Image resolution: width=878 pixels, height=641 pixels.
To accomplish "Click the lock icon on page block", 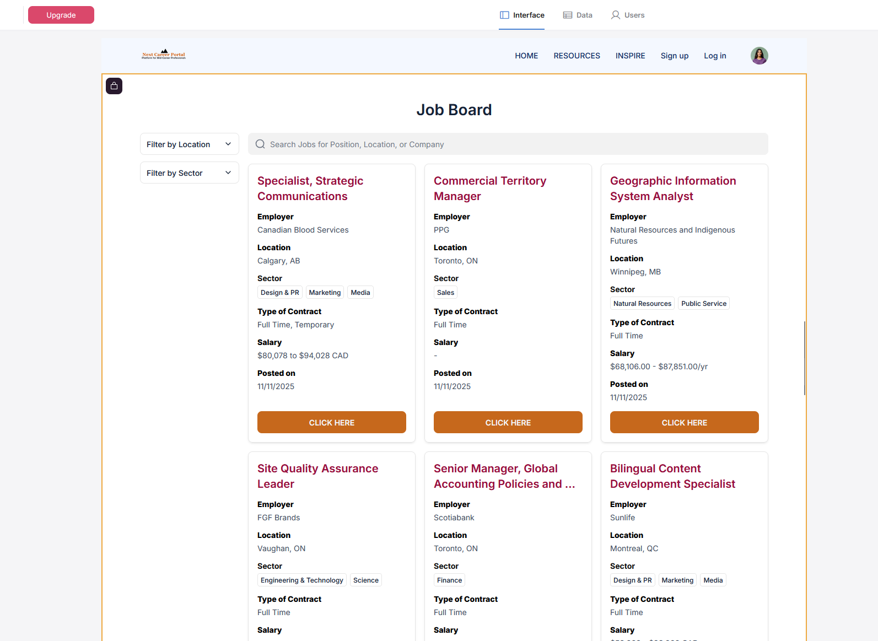I will coord(114,86).
